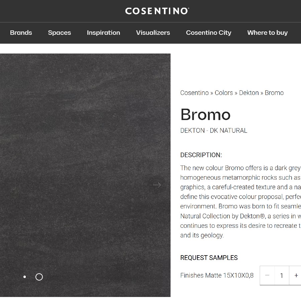Click the Bromo breadcrumb entry

274,93
